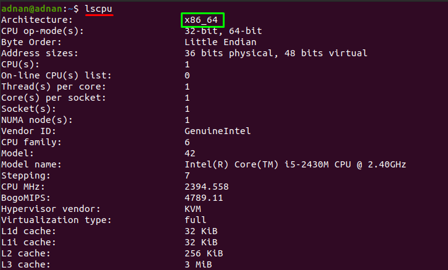Click the BogoMIPS value 4789.11

(204, 198)
